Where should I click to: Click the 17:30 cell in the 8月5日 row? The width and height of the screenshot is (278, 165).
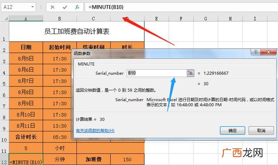(57, 59)
